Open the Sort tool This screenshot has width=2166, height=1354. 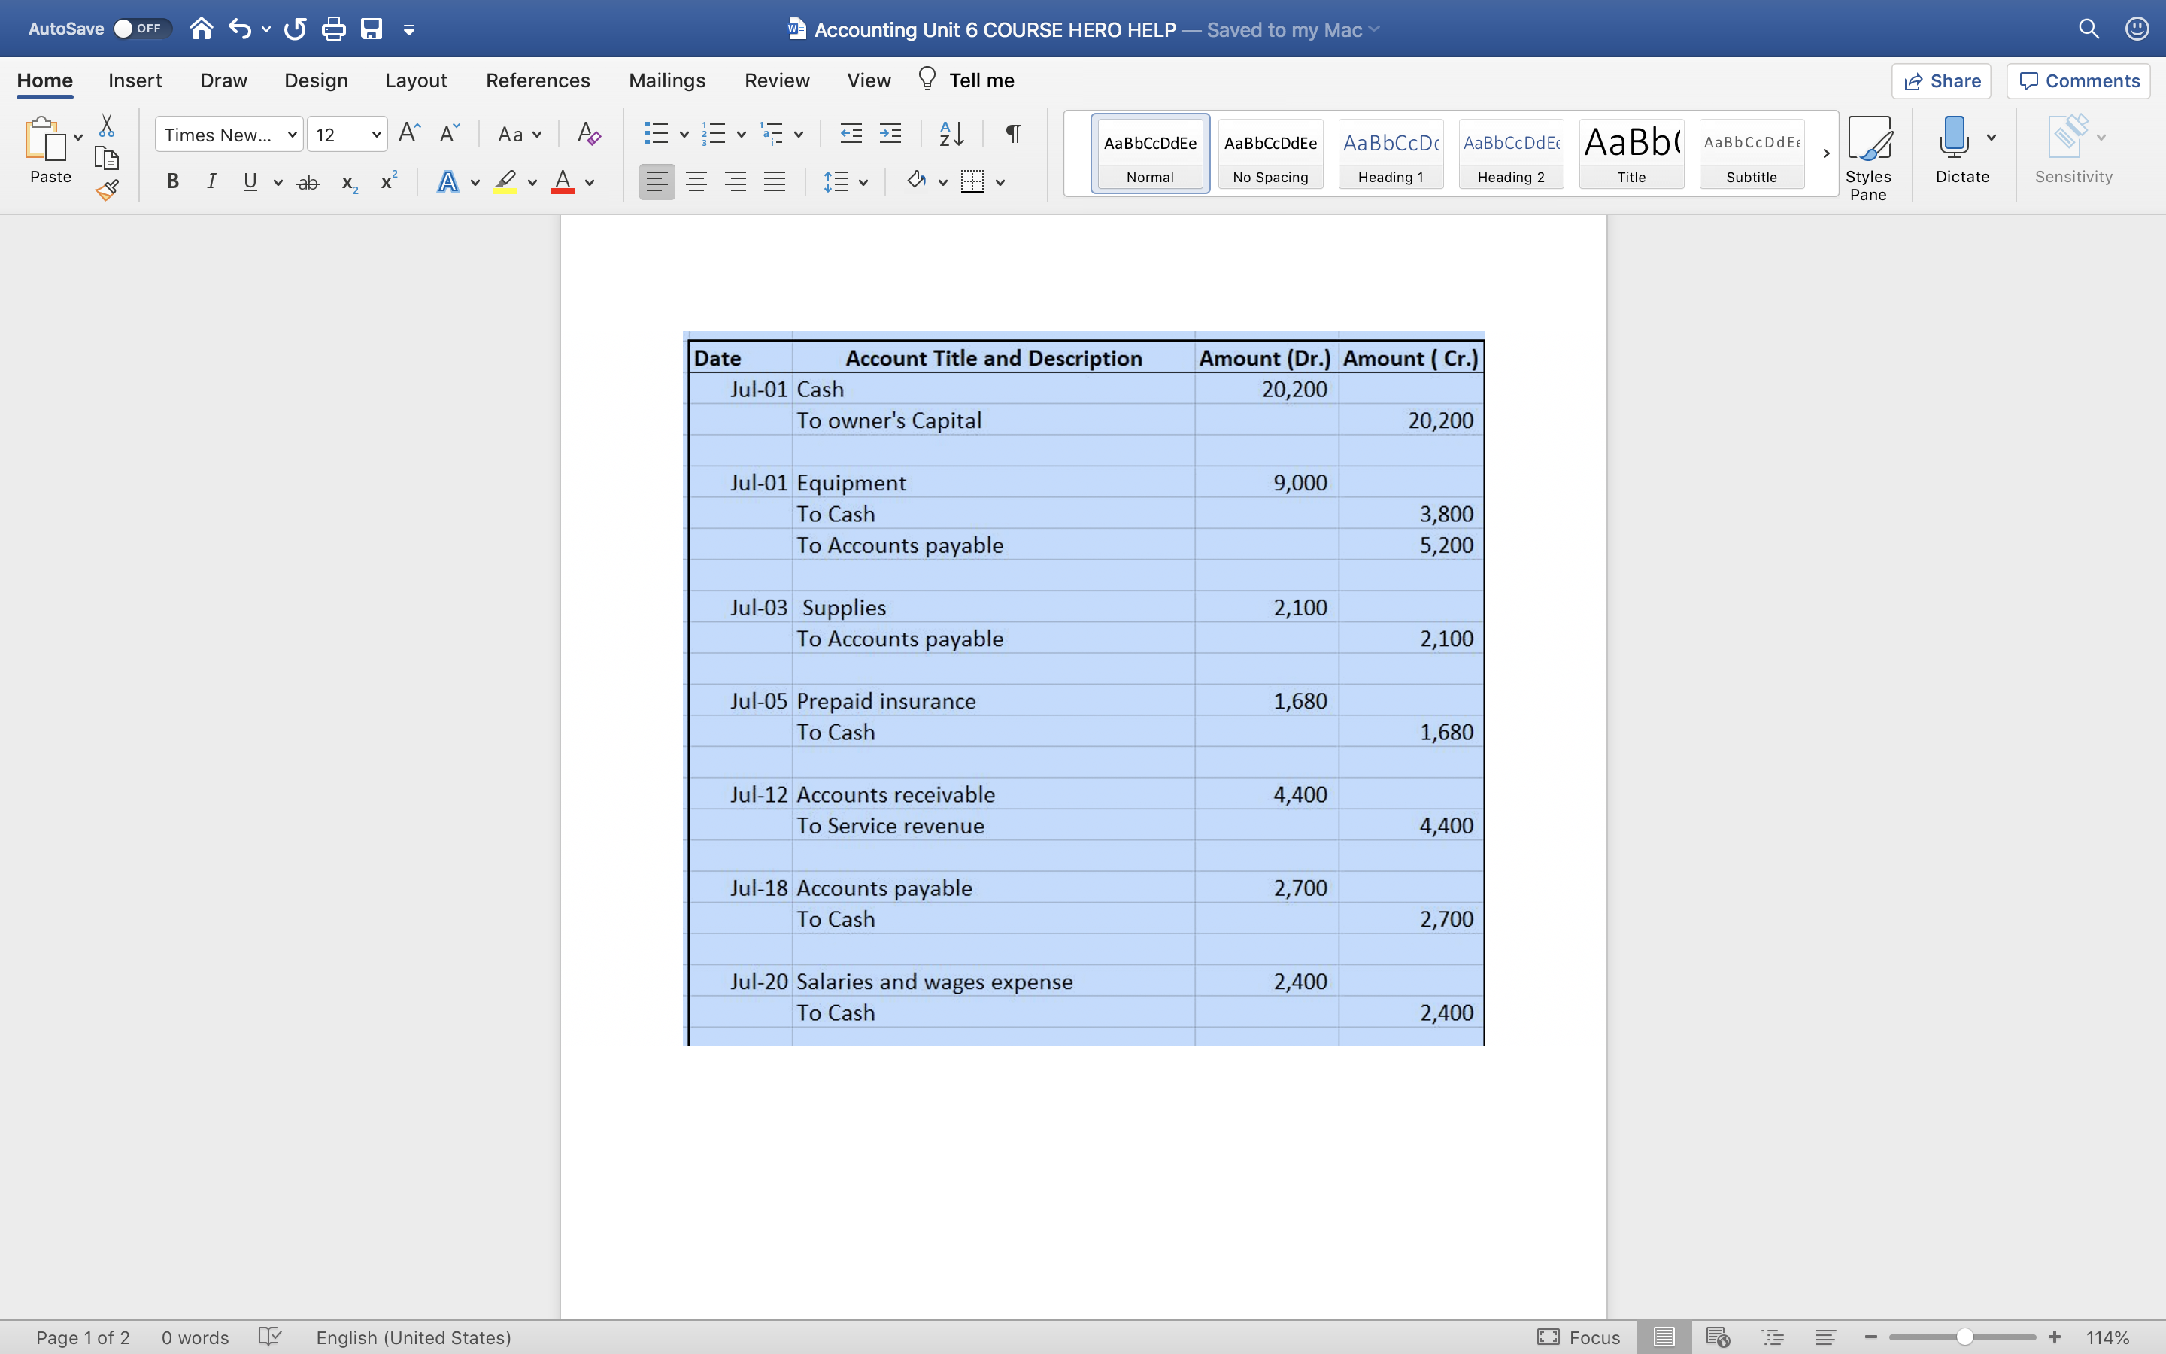951,132
